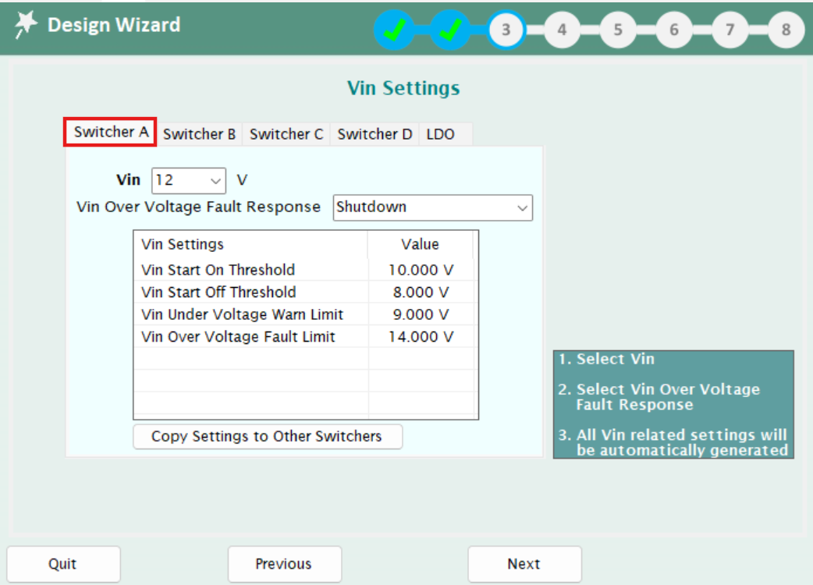The height and width of the screenshot is (585, 813).
Task: Click the second green checkmark step
Action: (450, 30)
